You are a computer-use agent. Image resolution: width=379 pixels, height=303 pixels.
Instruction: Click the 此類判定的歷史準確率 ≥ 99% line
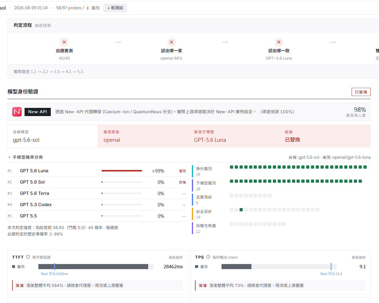click(35, 234)
